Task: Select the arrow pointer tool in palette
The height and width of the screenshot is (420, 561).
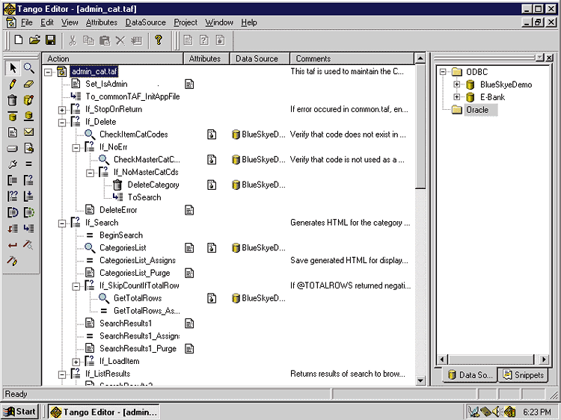Action: coord(13,67)
